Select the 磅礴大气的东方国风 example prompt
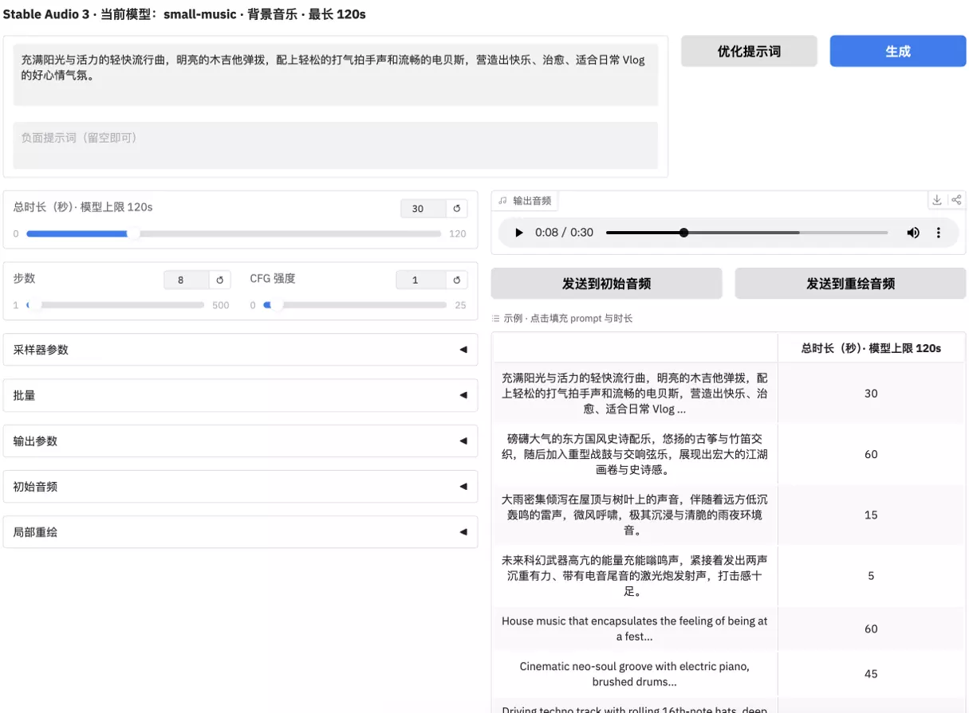Image resolution: width=969 pixels, height=713 pixels. pos(635,454)
